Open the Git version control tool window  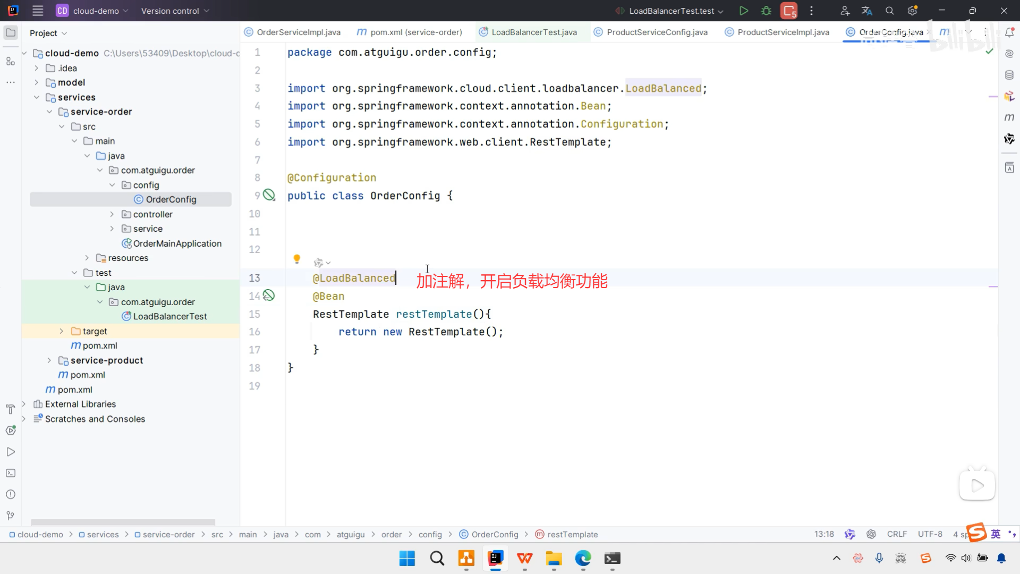click(x=11, y=516)
